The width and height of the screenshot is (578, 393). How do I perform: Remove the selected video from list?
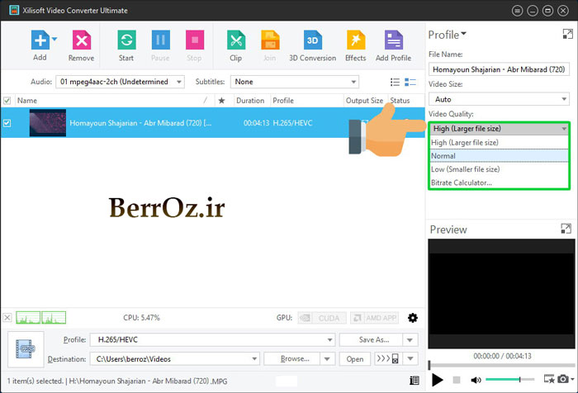(81, 40)
